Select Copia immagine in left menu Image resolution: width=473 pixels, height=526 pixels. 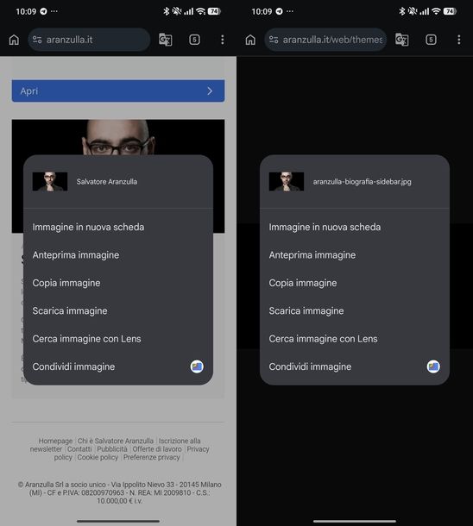coord(118,283)
